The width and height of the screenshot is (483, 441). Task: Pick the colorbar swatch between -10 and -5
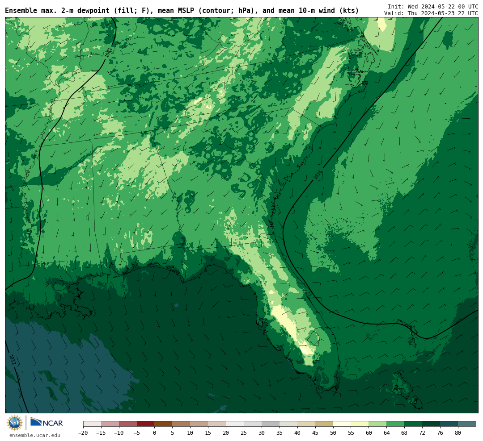128,424
